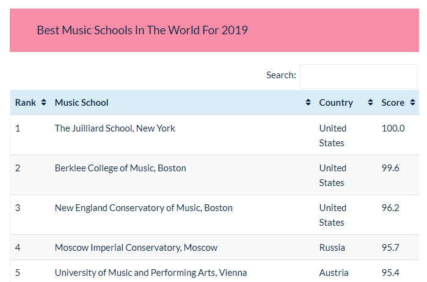This screenshot has height=282, width=427.
Task: Select New England Conservatory of Music row
Action: coord(144,208)
